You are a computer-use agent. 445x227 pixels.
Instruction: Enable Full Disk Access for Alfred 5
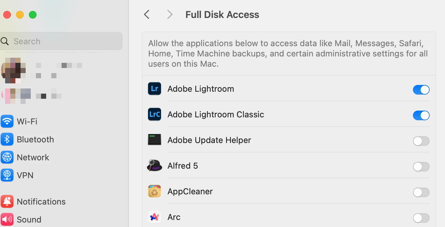point(421,167)
